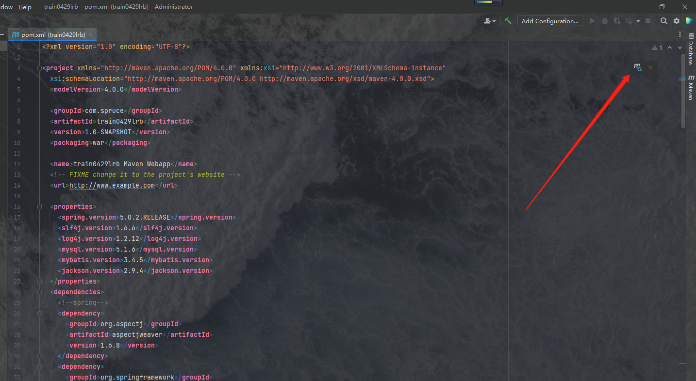This screenshot has width=696, height=381.
Task: Click the packaging war value
Action: (99, 143)
